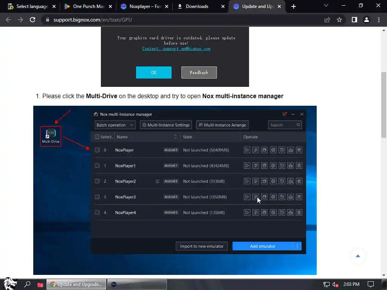Go back with the browser back arrow

click(x=8, y=20)
